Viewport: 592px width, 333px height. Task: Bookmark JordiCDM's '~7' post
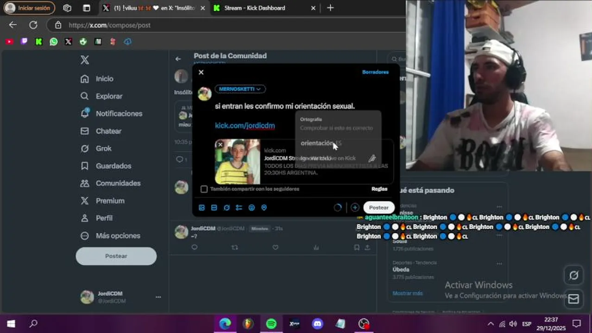click(357, 247)
